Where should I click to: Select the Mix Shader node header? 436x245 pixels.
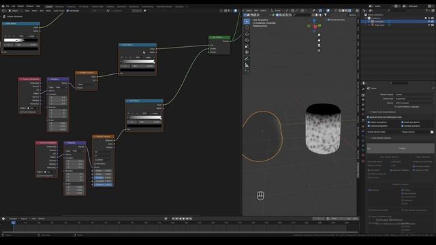point(219,37)
